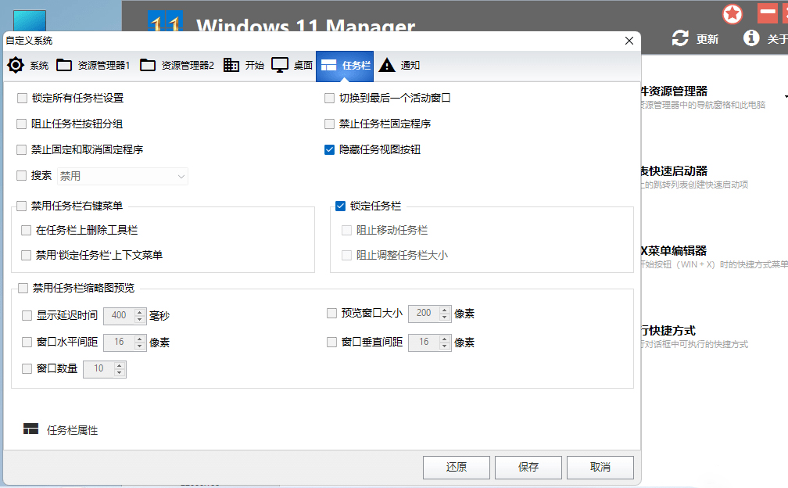Click the grid icon on the 开始 tab
The width and height of the screenshot is (788, 488).
tap(231, 66)
